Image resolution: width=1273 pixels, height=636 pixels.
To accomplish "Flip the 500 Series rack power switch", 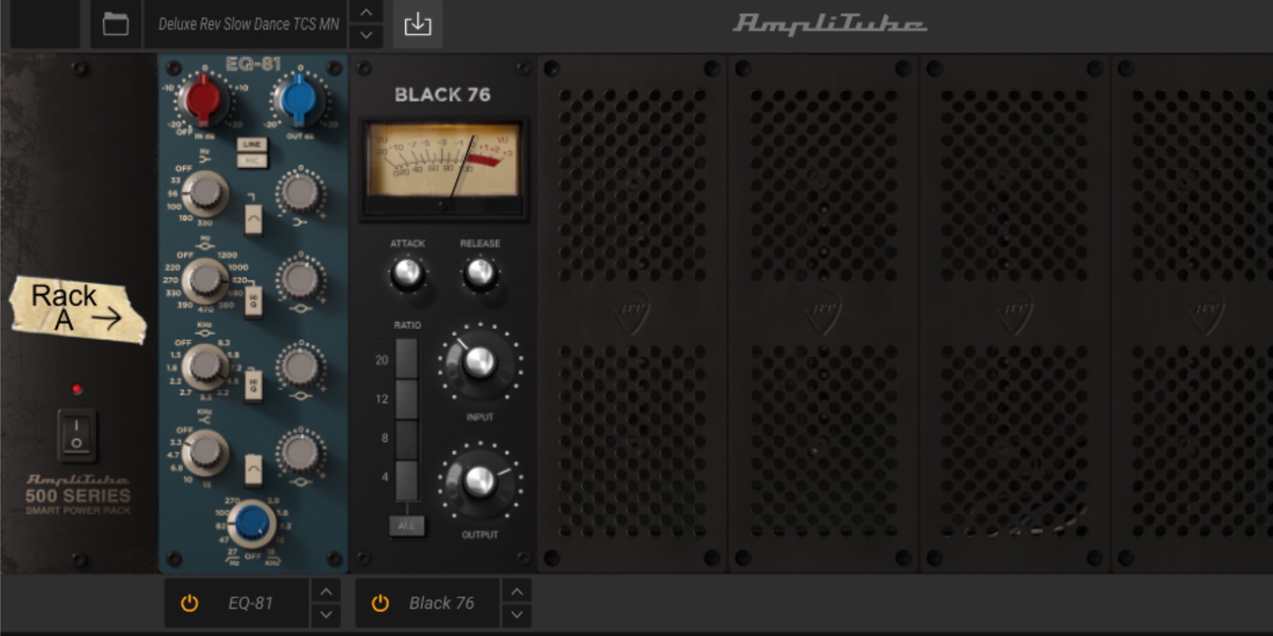I will click(76, 434).
